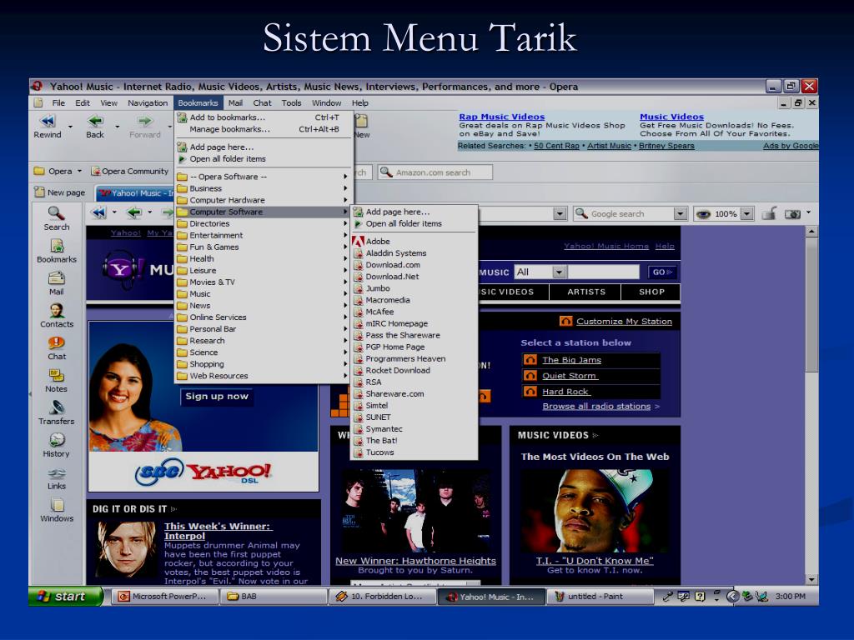Click the Google search magnifier icon
Screen dimensions: 854x640
coord(581,213)
